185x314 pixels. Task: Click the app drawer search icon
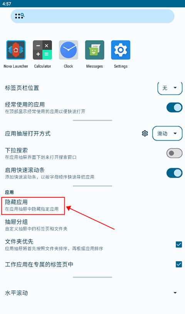20,16
